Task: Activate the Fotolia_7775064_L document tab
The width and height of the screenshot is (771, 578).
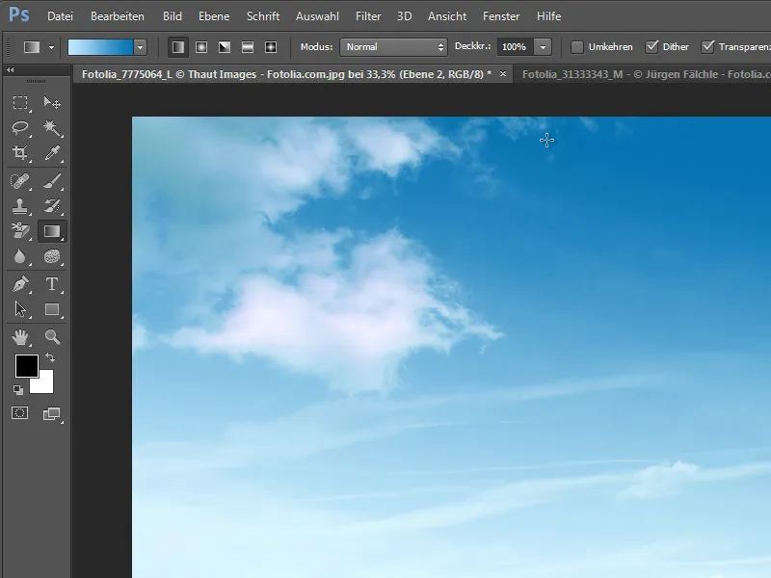Action: click(286, 74)
